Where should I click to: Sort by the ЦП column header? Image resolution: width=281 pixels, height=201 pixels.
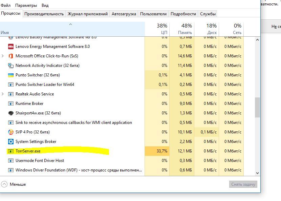coord(157,29)
